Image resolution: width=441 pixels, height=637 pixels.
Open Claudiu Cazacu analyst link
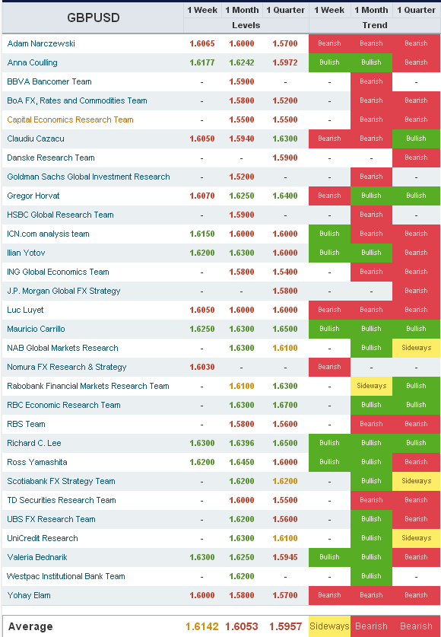tap(36, 139)
